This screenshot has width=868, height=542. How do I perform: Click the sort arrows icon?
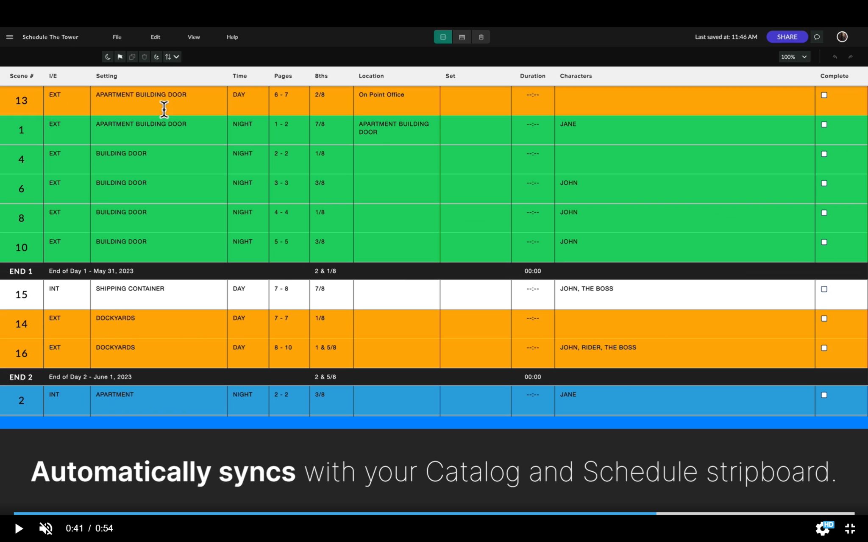click(168, 57)
